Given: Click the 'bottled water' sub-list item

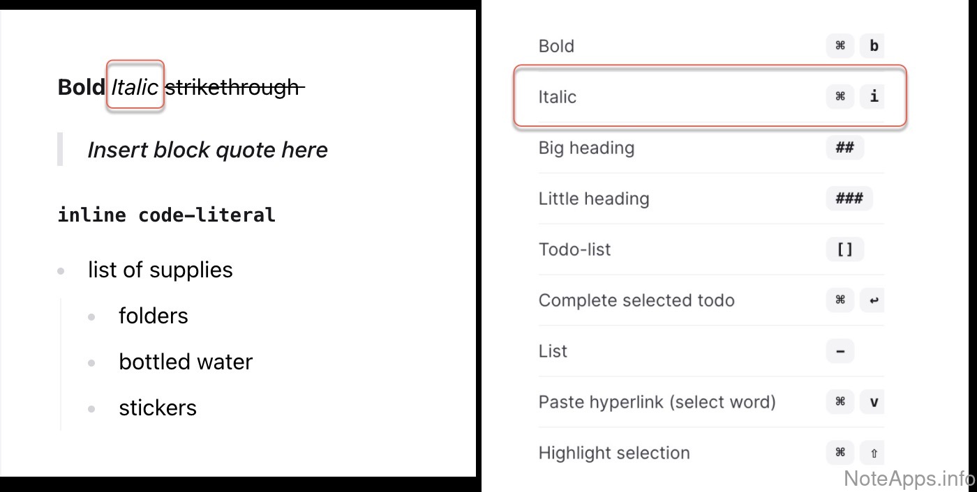Looking at the screenshot, I should (186, 362).
